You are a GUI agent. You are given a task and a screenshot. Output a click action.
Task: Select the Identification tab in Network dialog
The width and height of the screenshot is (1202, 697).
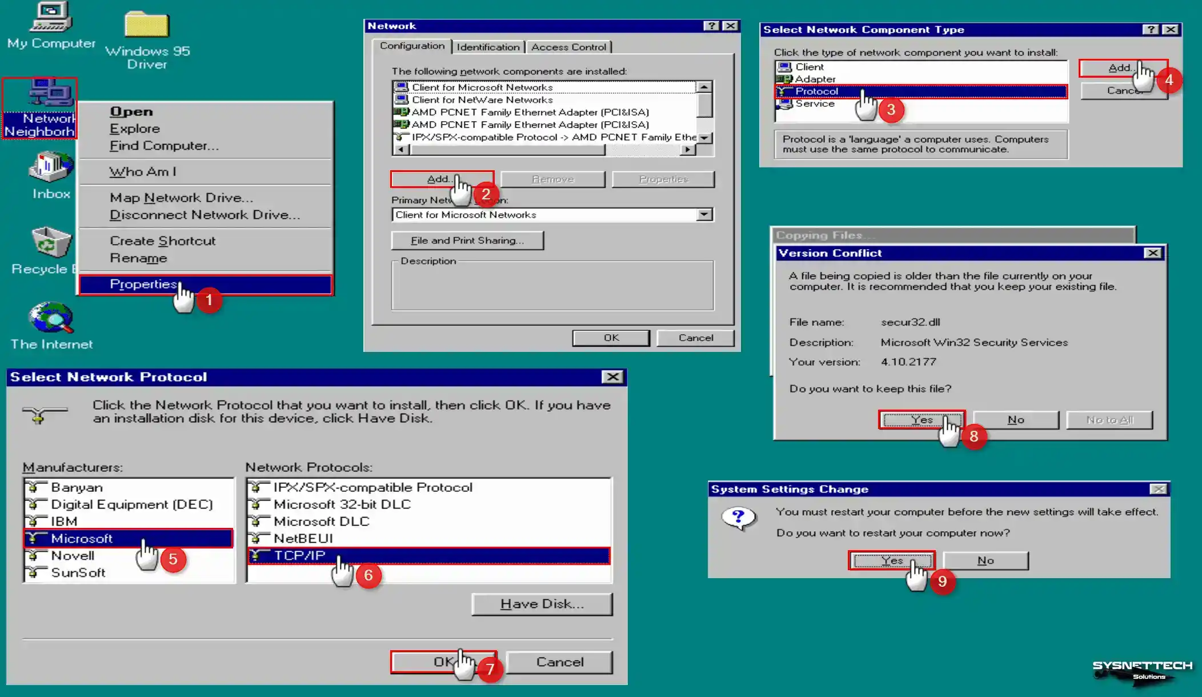point(488,46)
